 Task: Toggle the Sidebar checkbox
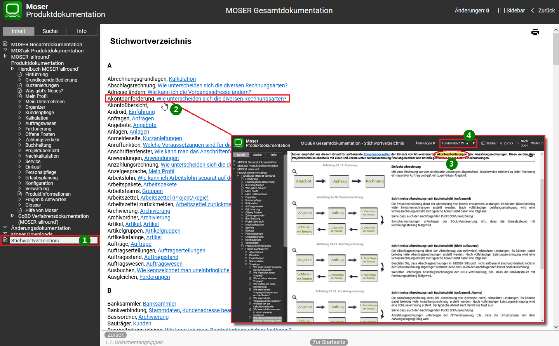point(502,10)
